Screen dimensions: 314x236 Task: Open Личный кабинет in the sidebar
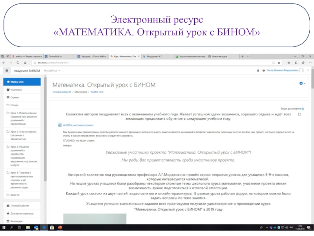click(x=22, y=206)
